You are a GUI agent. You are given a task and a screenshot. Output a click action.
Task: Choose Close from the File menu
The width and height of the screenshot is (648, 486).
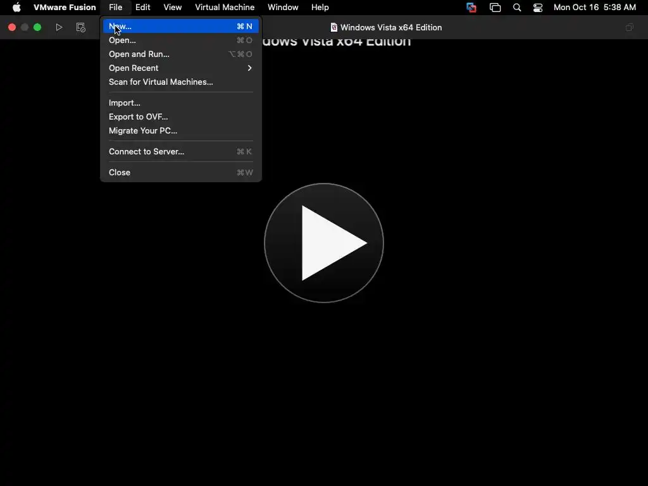click(x=180, y=172)
